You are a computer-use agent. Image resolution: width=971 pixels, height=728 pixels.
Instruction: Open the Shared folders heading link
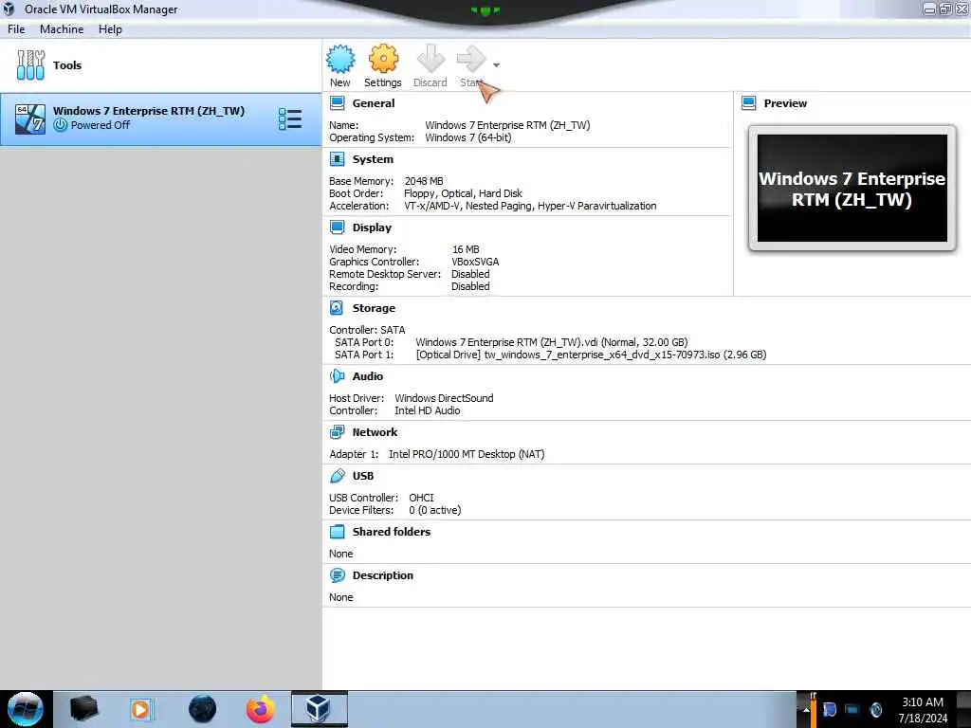(392, 531)
